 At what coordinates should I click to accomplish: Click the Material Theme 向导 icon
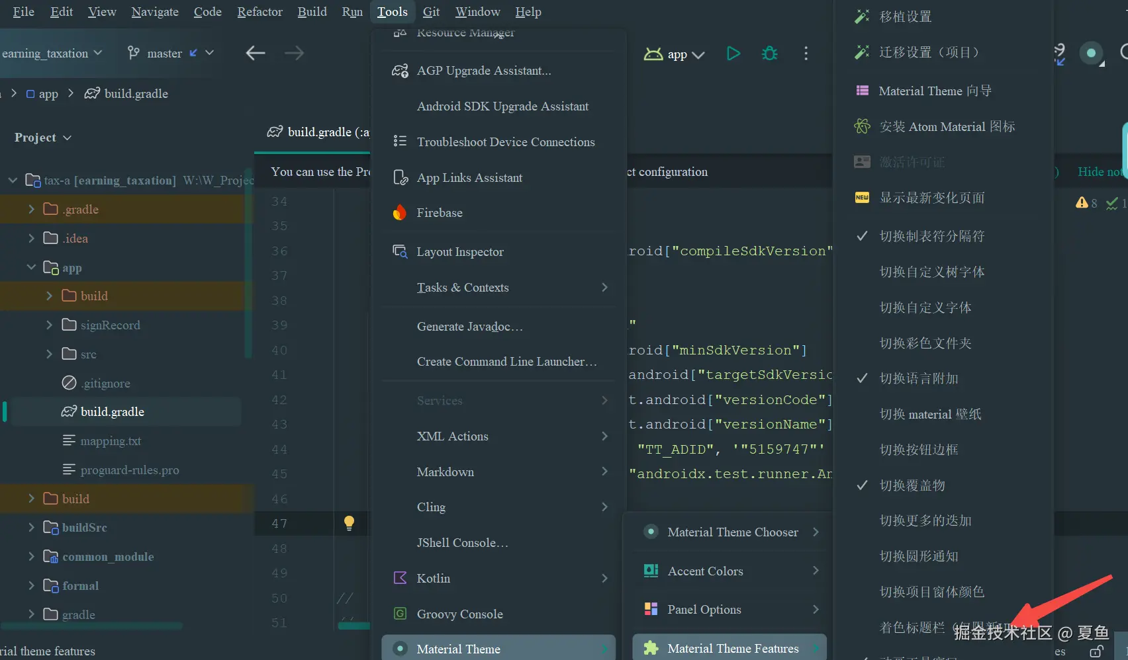click(862, 91)
